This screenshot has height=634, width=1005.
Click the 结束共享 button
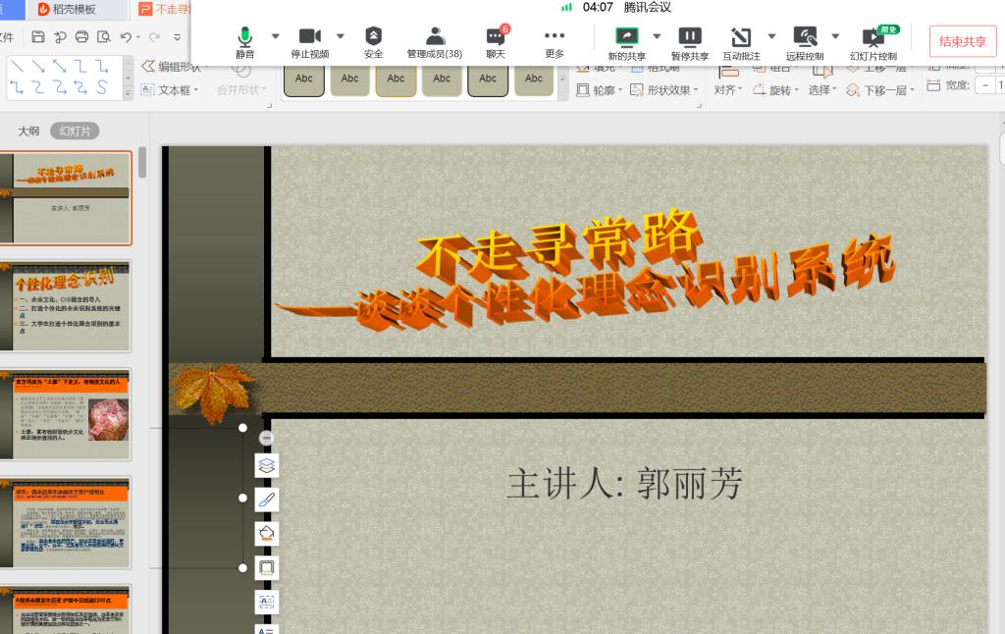point(962,41)
